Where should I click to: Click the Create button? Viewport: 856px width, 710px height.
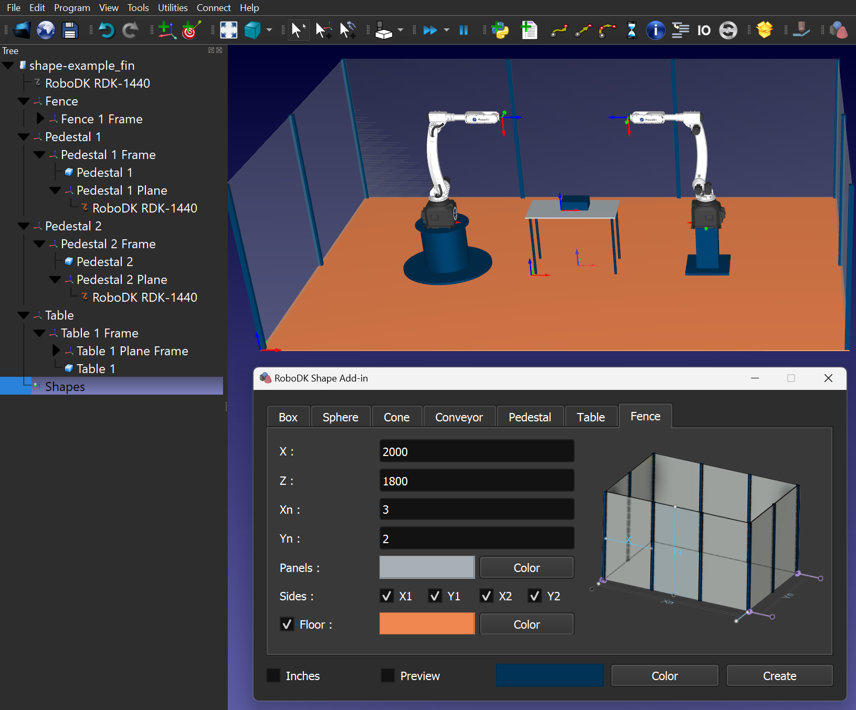click(x=779, y=675)
